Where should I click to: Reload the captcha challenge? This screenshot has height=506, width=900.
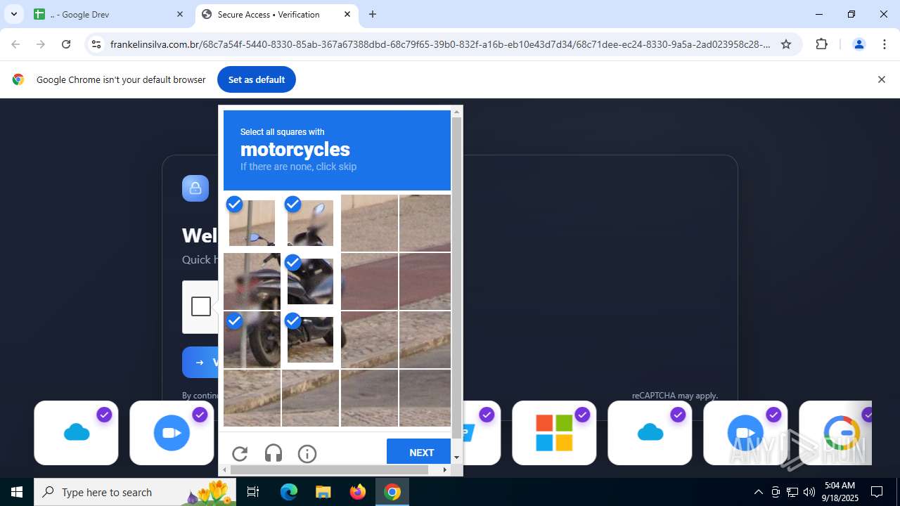[x=240, y=454]
